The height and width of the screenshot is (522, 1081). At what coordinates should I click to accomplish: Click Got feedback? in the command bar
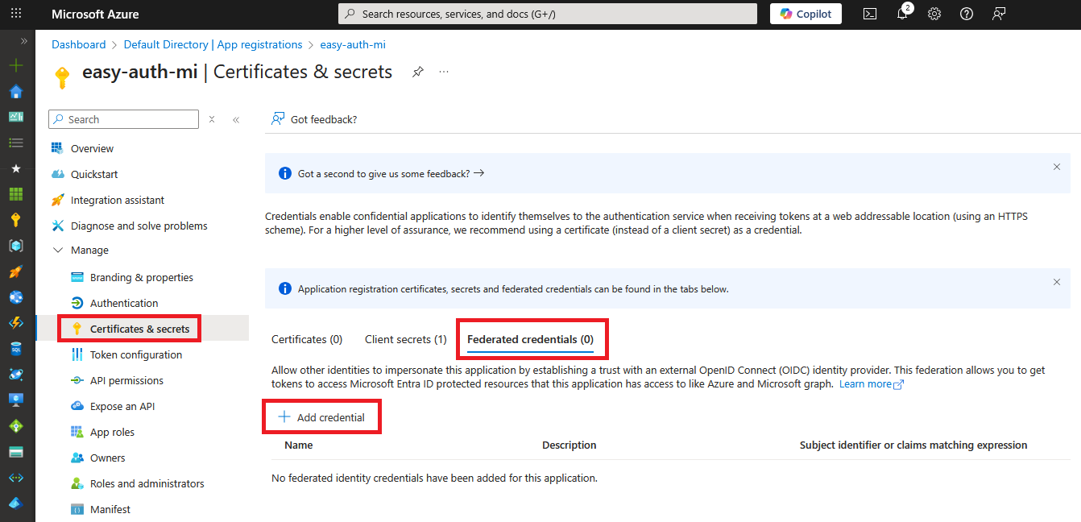coord(314,119)
